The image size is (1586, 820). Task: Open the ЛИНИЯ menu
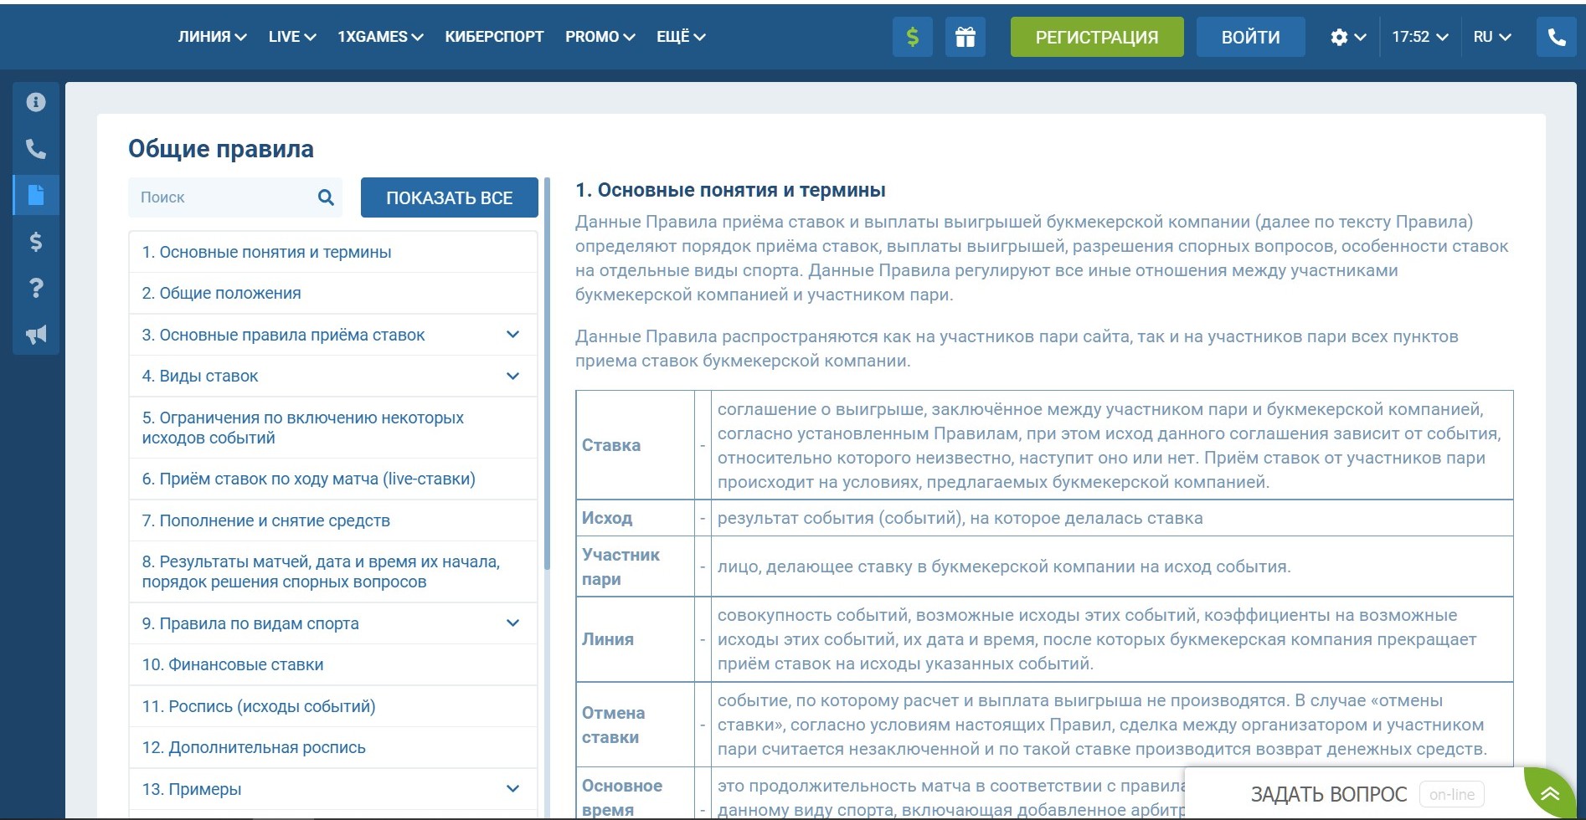[x=212, y=37]
